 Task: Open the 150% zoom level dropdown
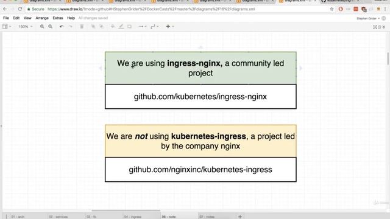tap(26, 26)
